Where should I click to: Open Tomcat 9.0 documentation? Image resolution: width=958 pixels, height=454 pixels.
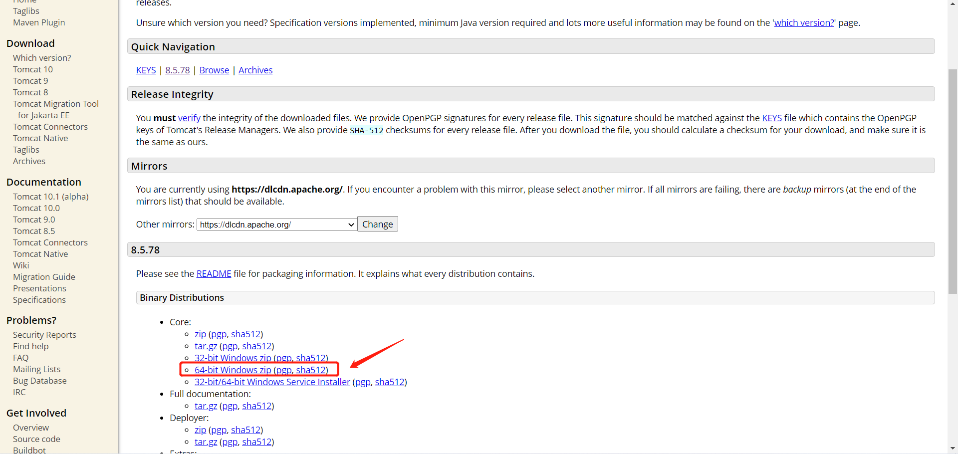click(x=34, y=220)
